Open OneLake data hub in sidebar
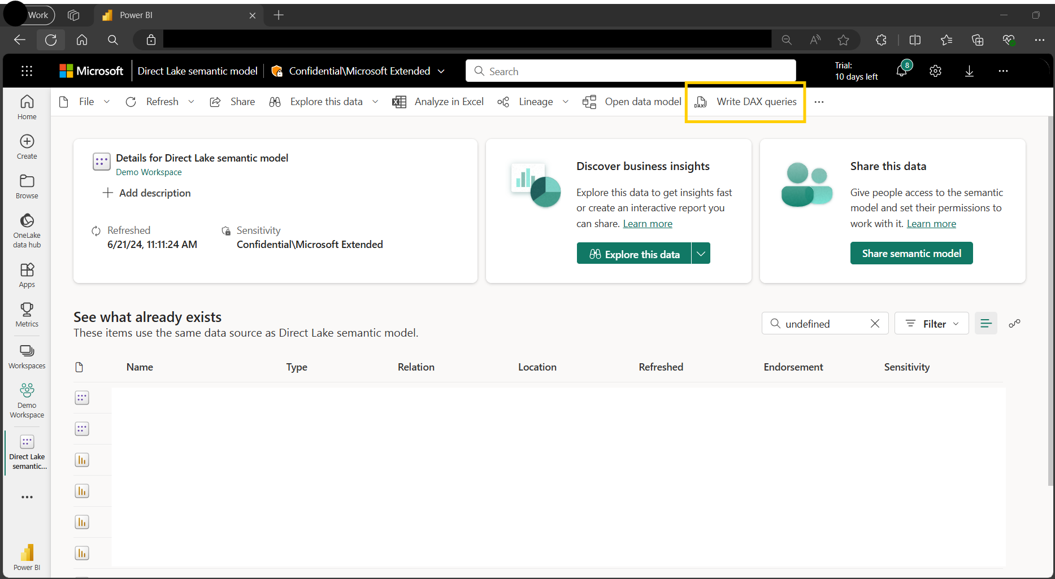Viewport: 1055px width, 579px height. [x=27, y=230]
